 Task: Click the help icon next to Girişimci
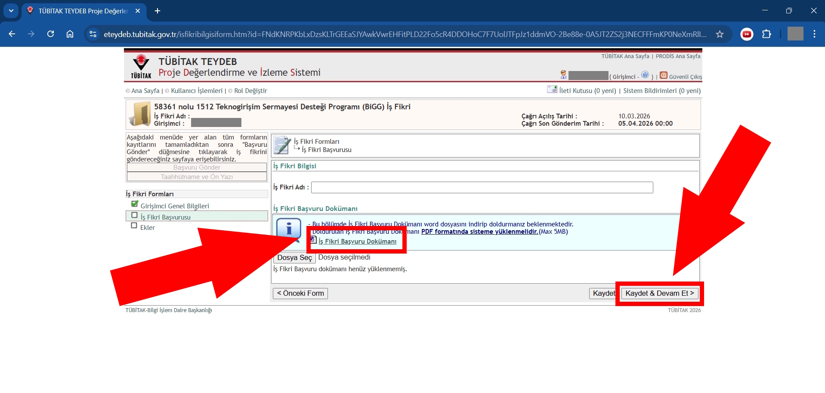pyautogui.click(x=645, y=75)
